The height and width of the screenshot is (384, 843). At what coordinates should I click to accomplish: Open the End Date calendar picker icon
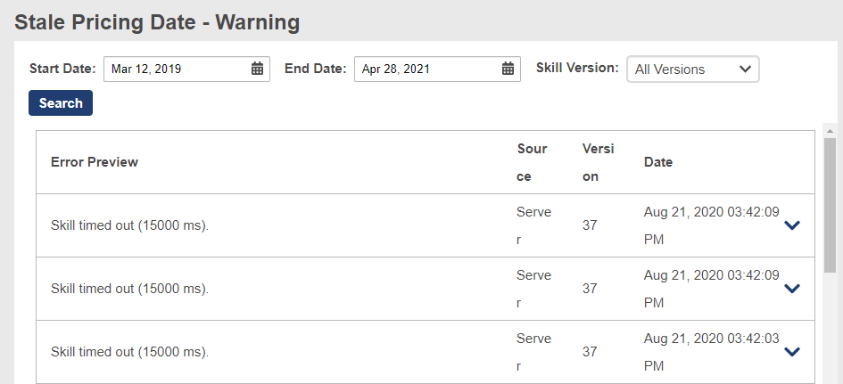pos(508,69)
